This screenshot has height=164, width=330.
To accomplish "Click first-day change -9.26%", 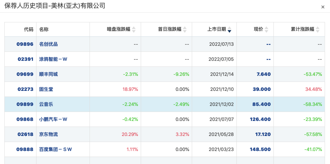I will 182,74.
